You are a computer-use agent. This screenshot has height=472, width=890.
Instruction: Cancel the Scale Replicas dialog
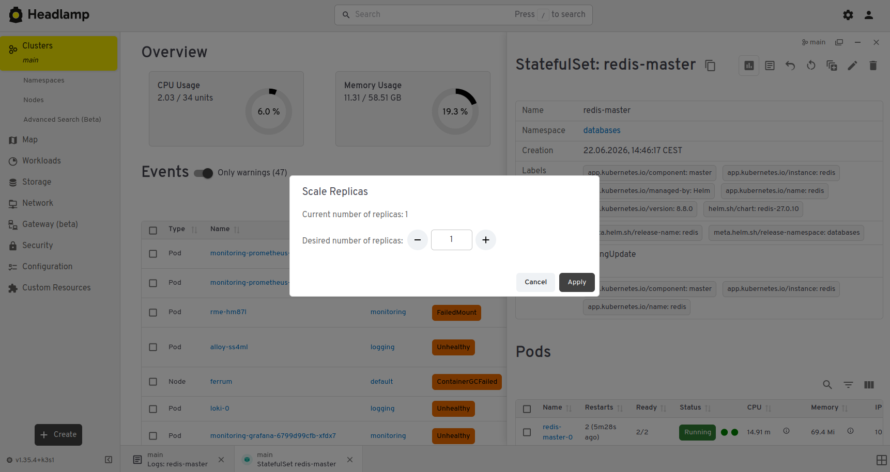coord(535,282)
